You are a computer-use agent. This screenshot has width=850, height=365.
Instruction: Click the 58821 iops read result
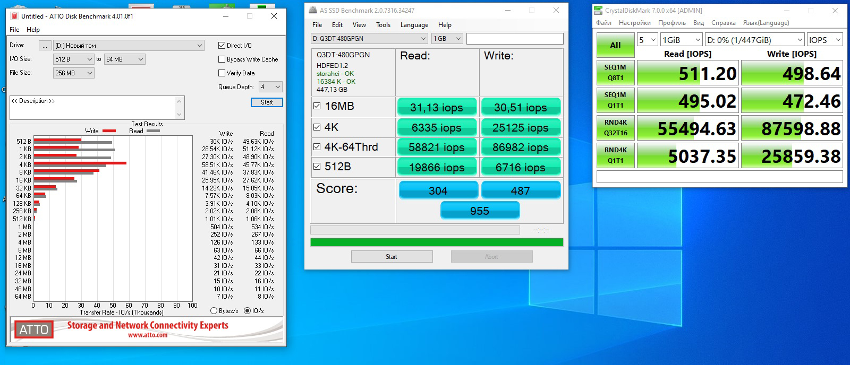(437, 147)
